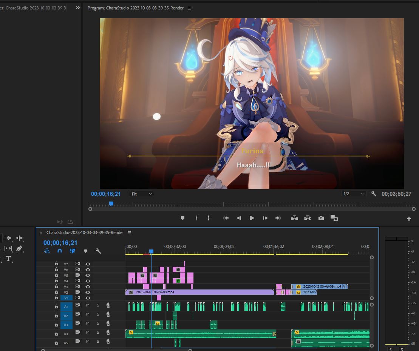This screenshot has height=351, width=419.
Task: Click the fx badge on A4 audio clip
Action: click(x=131, y=332)
